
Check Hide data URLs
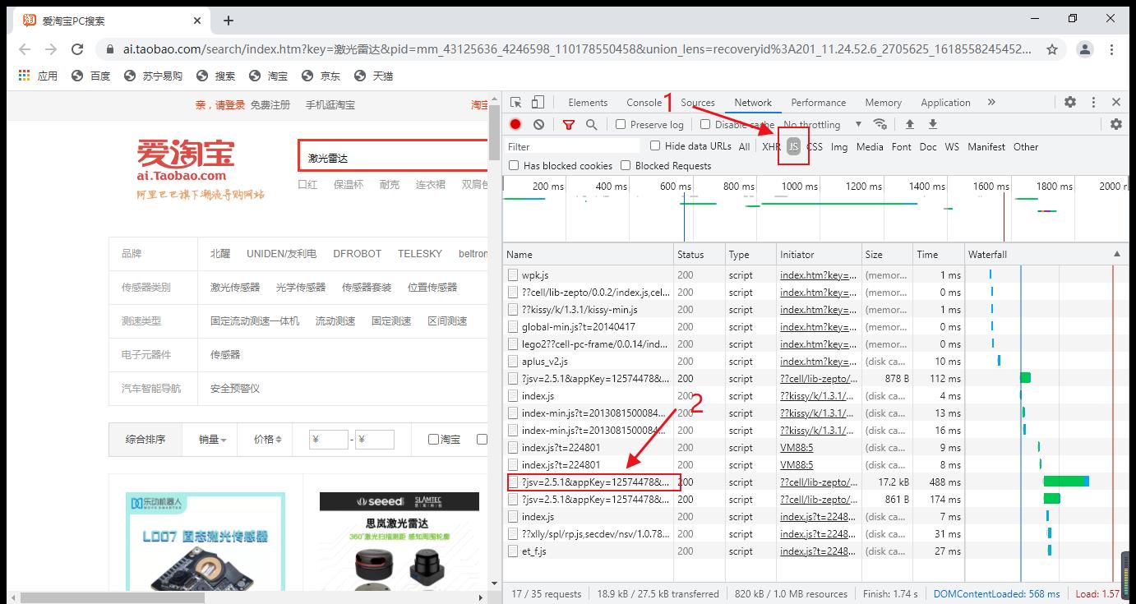click(655, 146)
